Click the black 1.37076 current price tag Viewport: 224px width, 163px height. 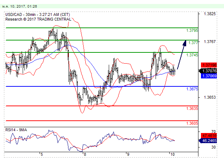[x=208, y=71]
